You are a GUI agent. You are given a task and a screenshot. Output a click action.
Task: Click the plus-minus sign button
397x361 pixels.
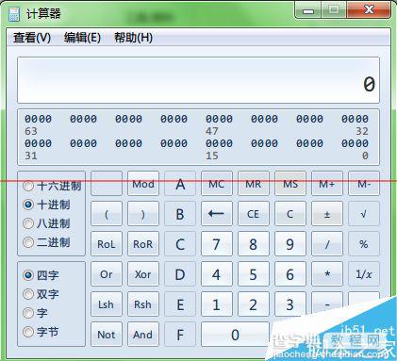[x=327, y=214]
